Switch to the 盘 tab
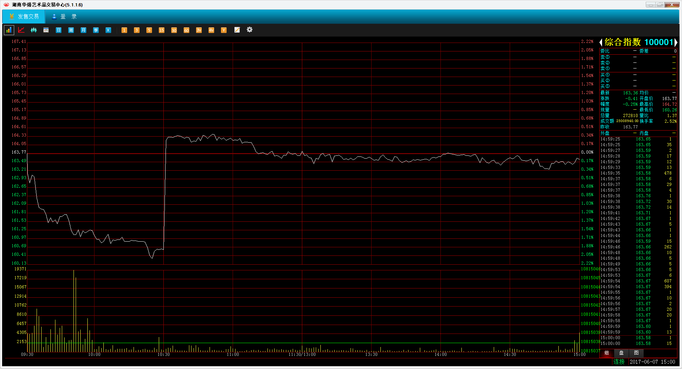Image resolution: width=682 pixels, height=369 pixels. pyautogui.click(x=621, y=353)
